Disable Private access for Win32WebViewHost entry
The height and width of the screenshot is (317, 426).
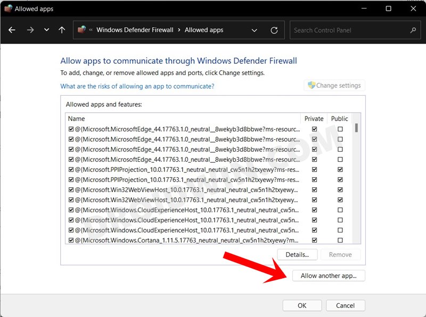[314, 190]
